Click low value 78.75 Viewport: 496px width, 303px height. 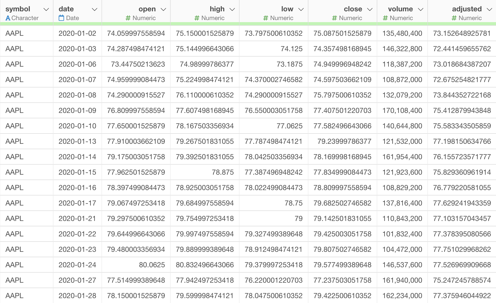[x=294, y=203]
